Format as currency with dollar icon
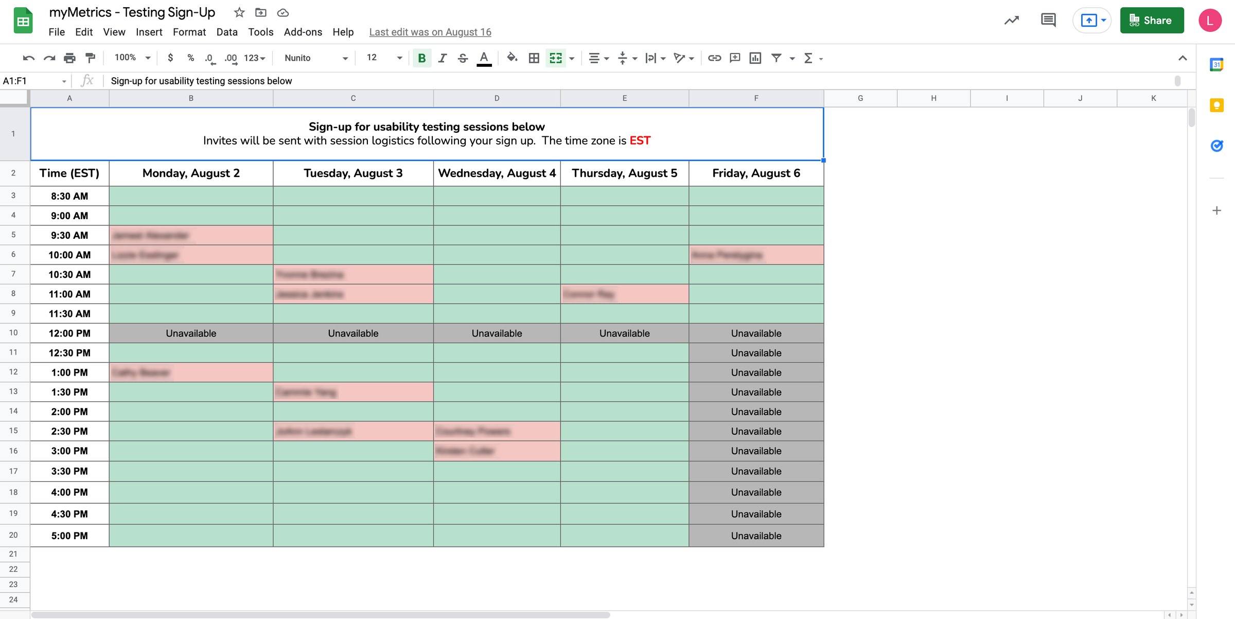Viewport: 1235px width, 619px height. coord(170,58)
